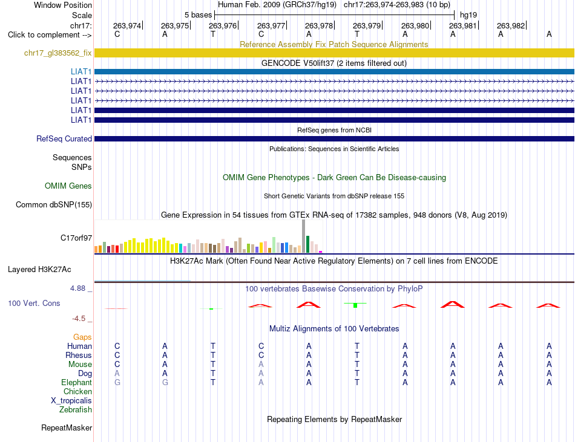Click the small magenta GTEx bar
The image size is (575, 442).
[321, 252]
